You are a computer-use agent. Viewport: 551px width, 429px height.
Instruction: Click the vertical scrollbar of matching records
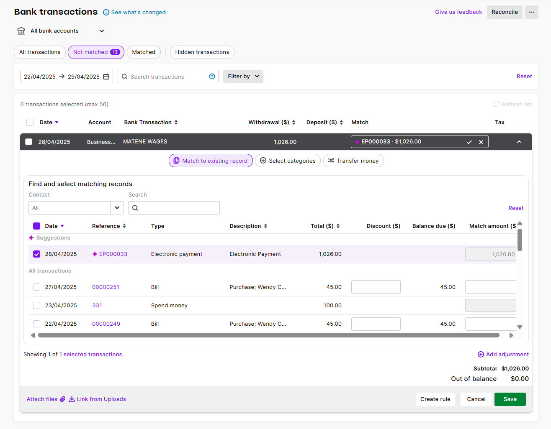(x=520, y=240)
